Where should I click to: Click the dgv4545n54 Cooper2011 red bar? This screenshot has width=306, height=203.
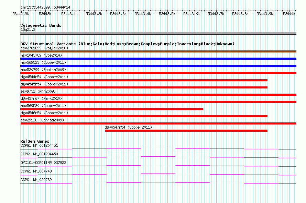pos(144,87)
